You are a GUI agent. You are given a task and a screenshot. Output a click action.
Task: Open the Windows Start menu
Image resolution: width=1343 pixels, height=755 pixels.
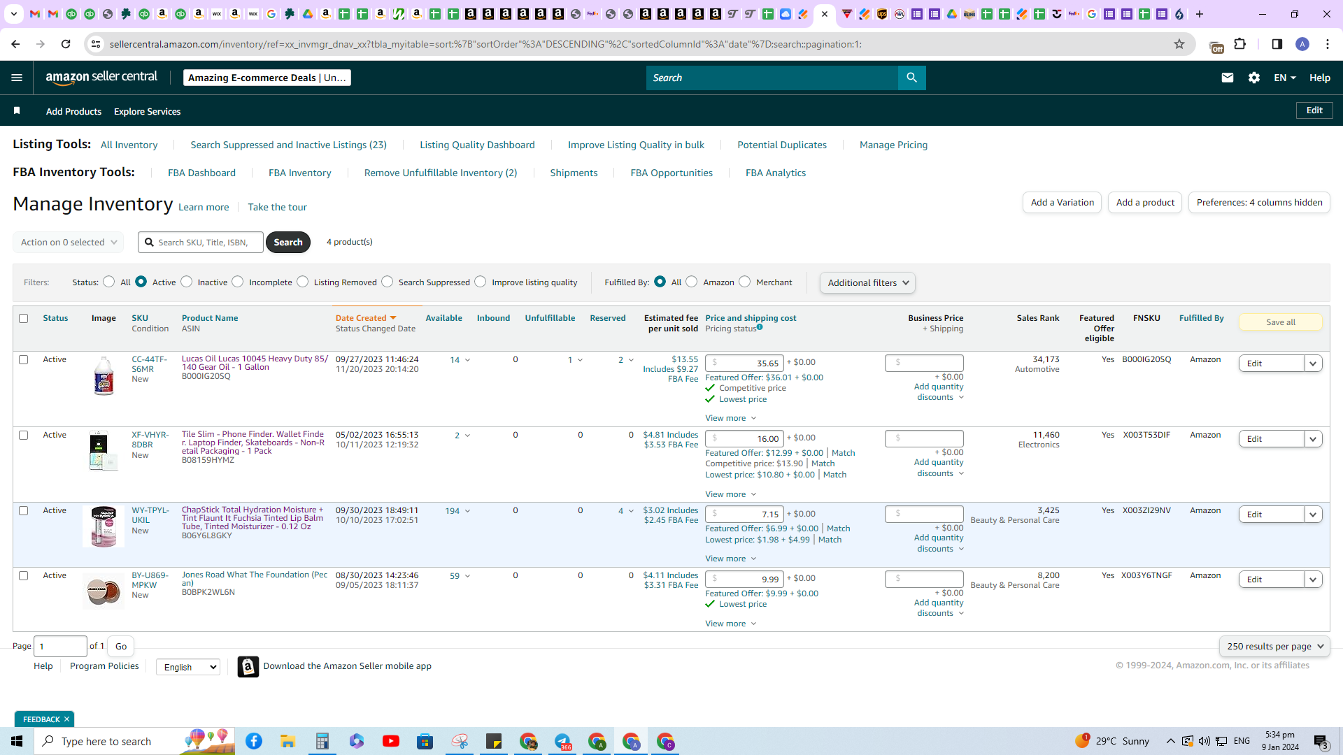click(x=17, y=741)
